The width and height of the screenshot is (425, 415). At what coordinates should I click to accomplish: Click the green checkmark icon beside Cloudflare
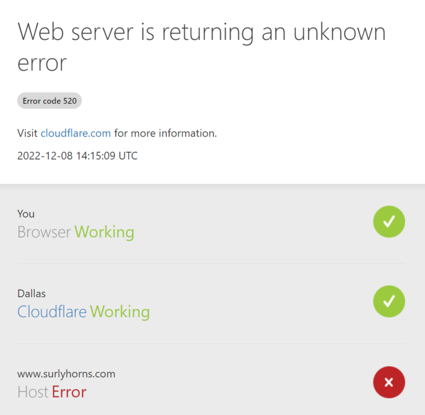click(389, 301)
